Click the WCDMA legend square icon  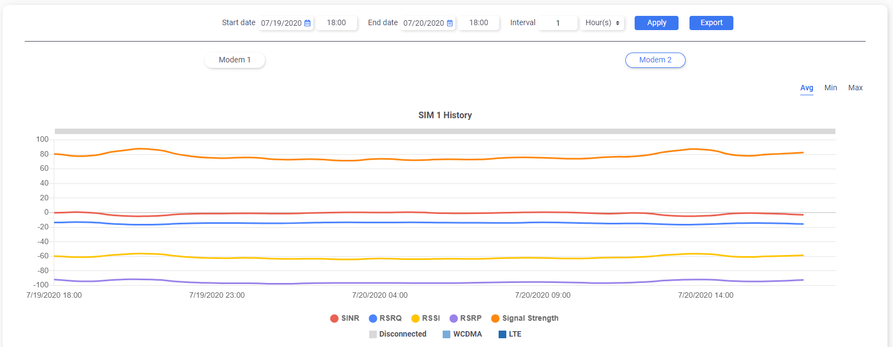446,334
